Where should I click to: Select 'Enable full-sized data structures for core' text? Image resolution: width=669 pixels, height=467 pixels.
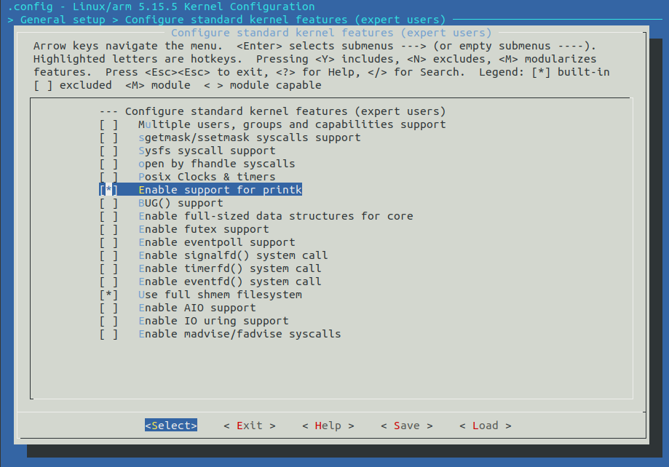pyautogui.click(x=276, y=216)
